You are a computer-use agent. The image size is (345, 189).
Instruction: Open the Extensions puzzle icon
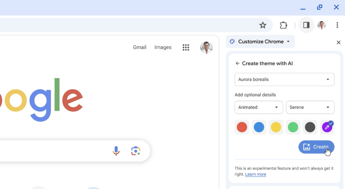tap(283, 25)
